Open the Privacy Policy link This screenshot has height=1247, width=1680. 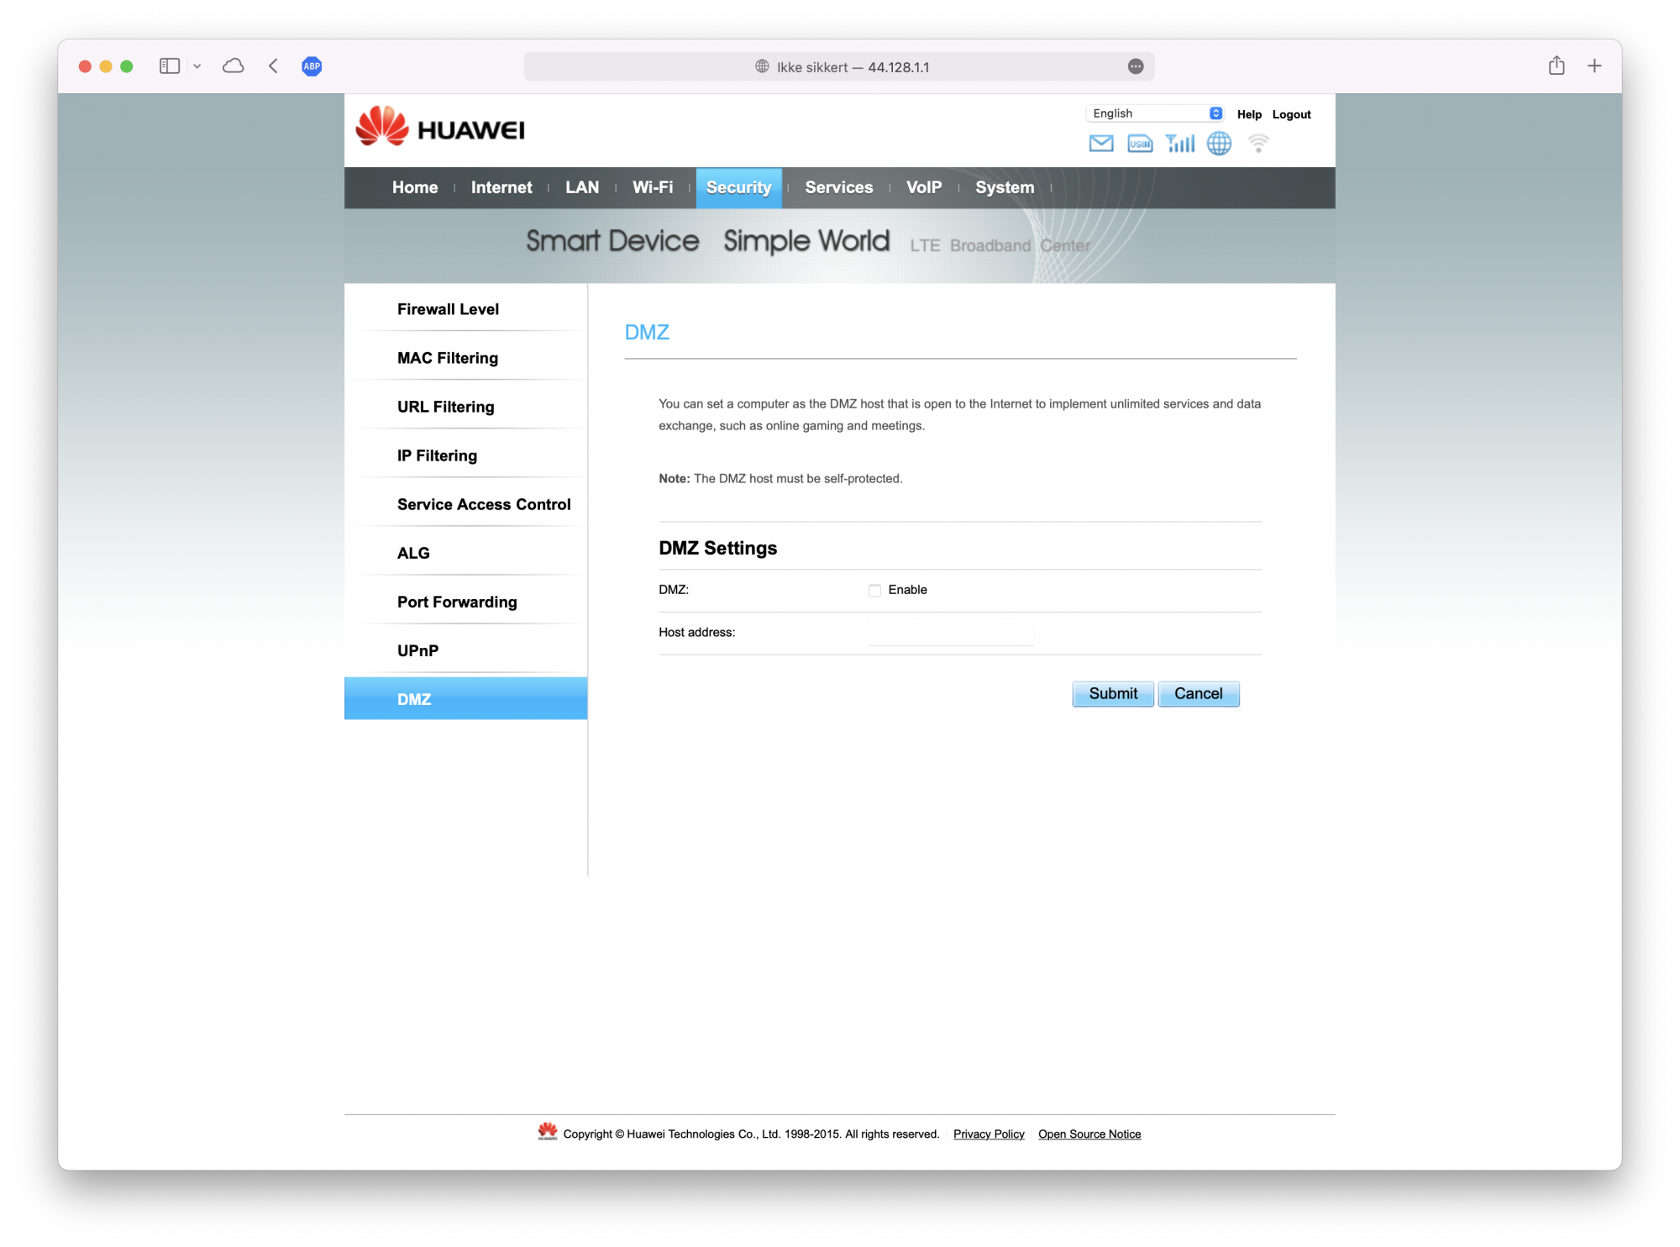[989, 1134]
